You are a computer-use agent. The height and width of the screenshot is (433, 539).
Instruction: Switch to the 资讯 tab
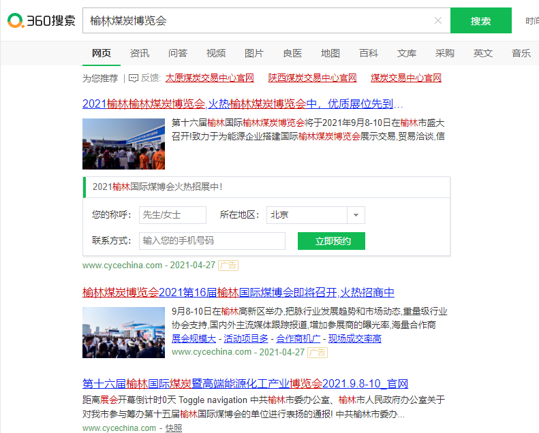click(x=140, y=53)
